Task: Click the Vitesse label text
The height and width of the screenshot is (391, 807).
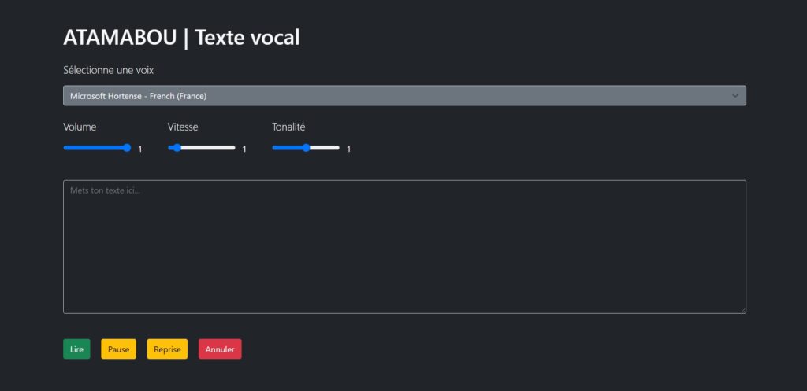Action: coord(183,127)
